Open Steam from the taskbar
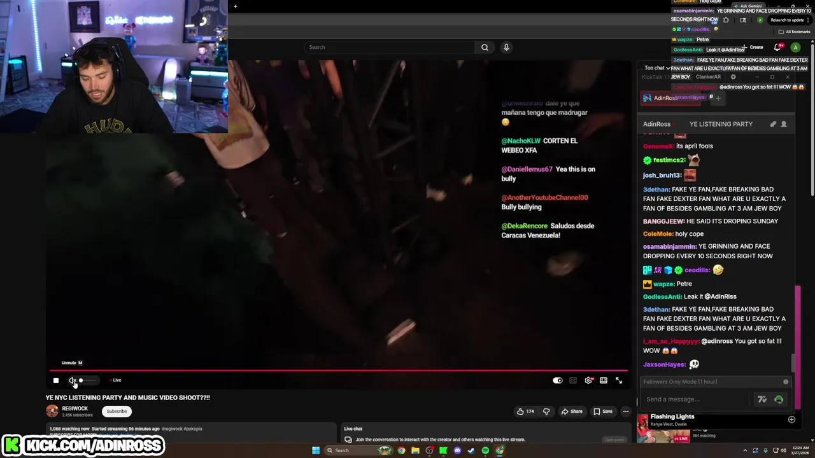Viewport: 815px width, 458px height. [x=471, y=450]
